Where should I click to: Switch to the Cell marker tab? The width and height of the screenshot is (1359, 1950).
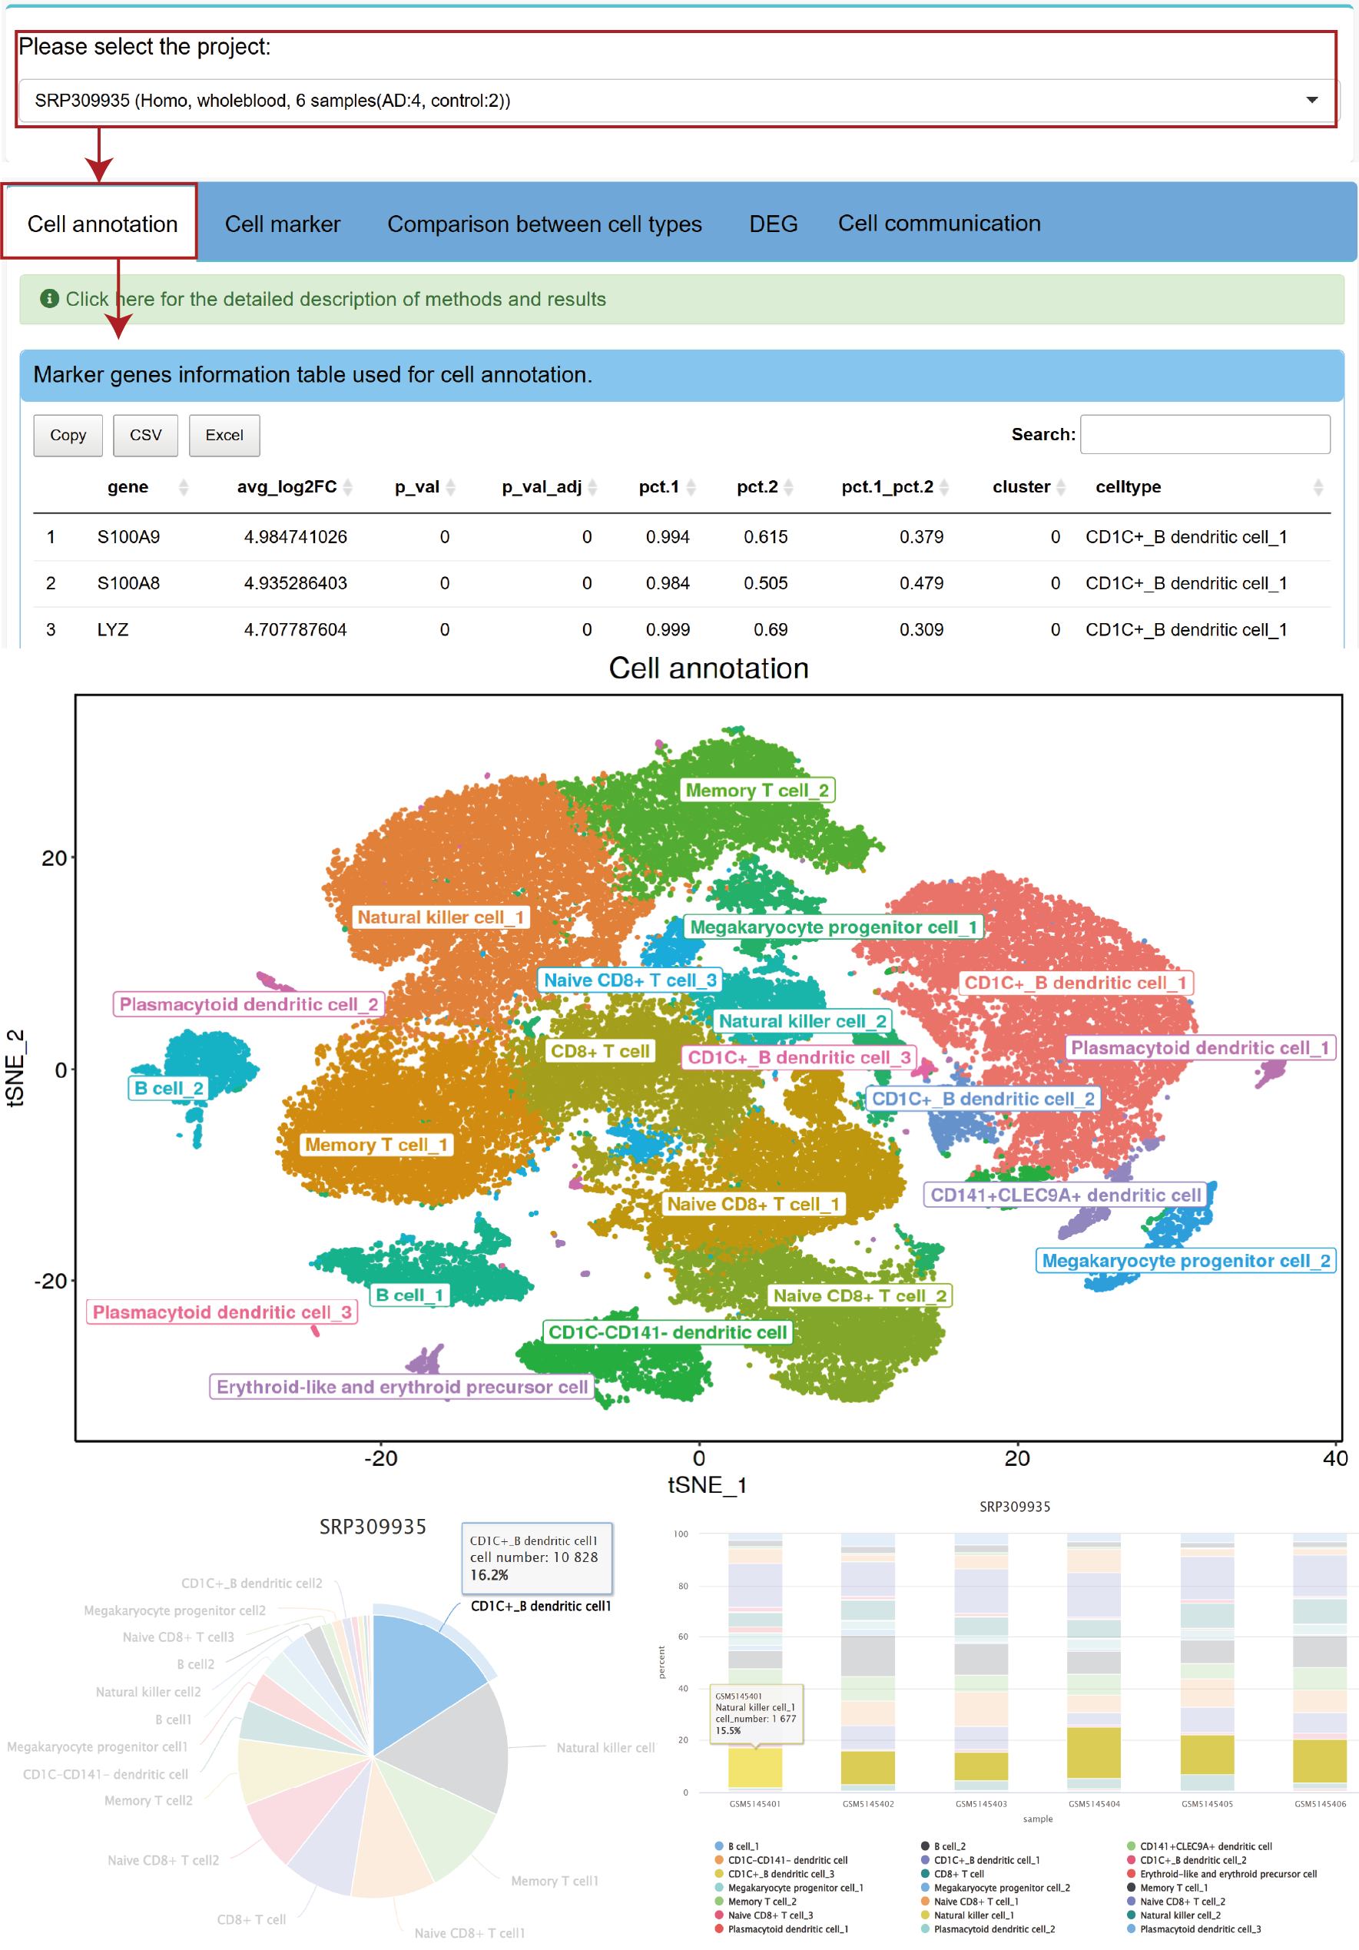pos(282,224)
